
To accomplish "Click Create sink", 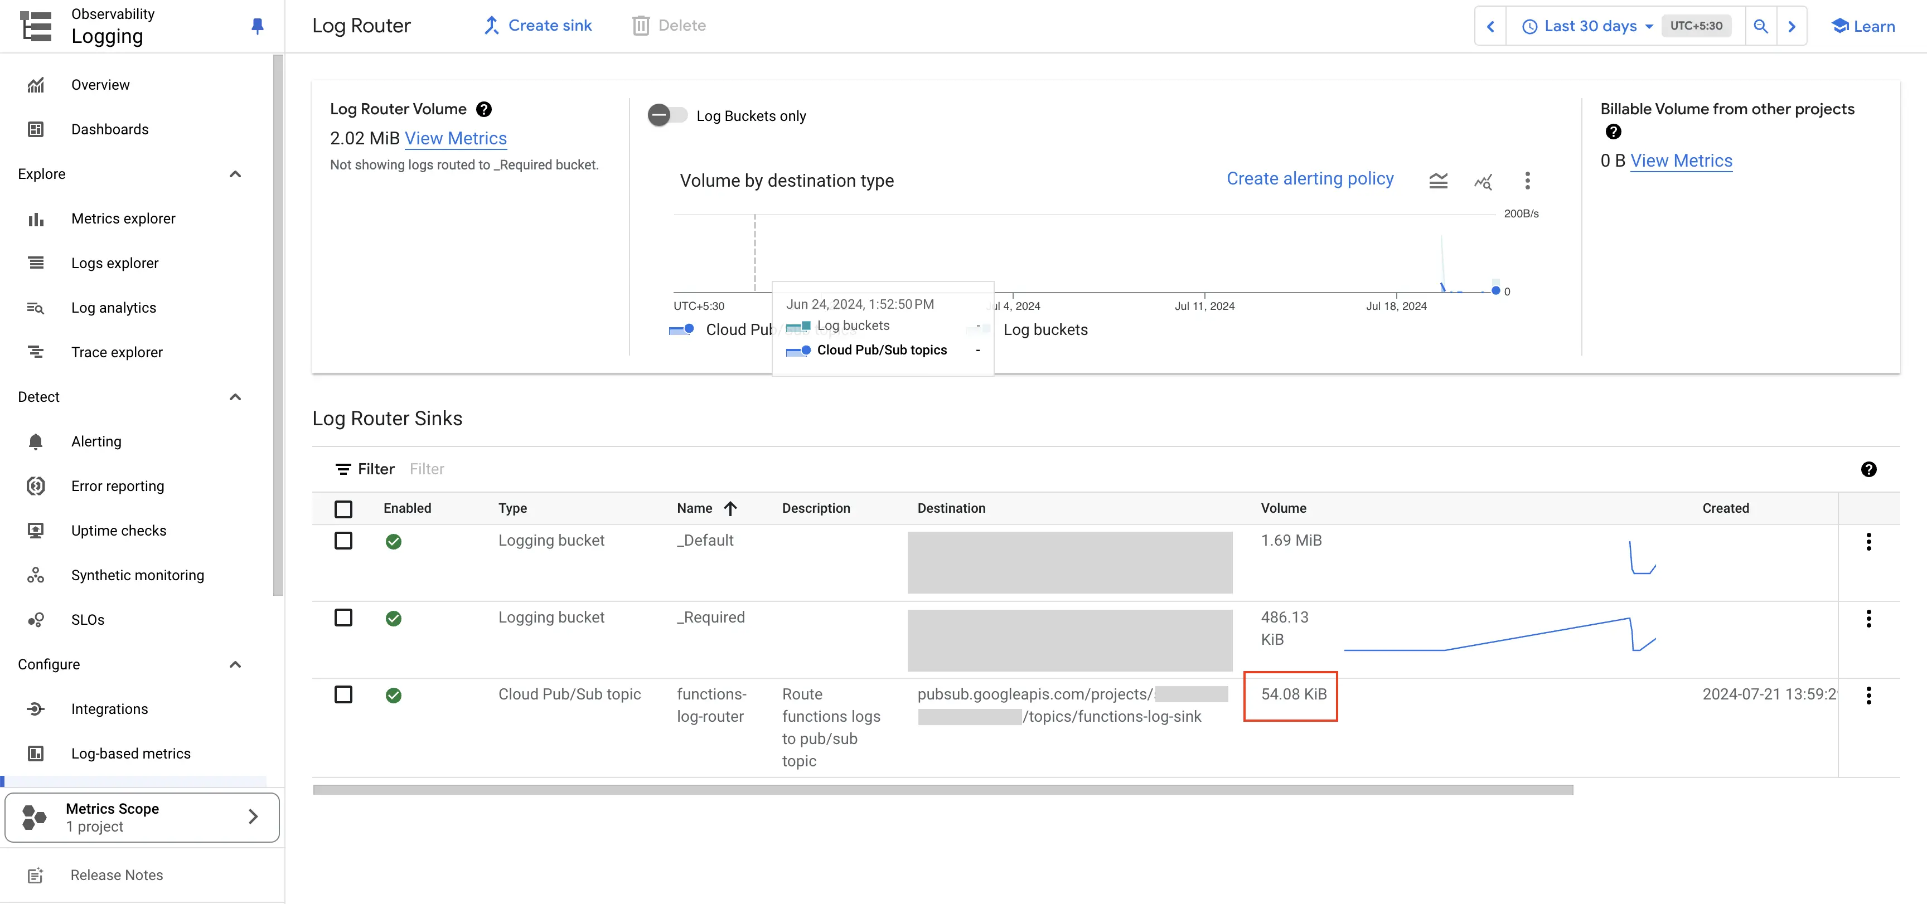I will [537, 26].
